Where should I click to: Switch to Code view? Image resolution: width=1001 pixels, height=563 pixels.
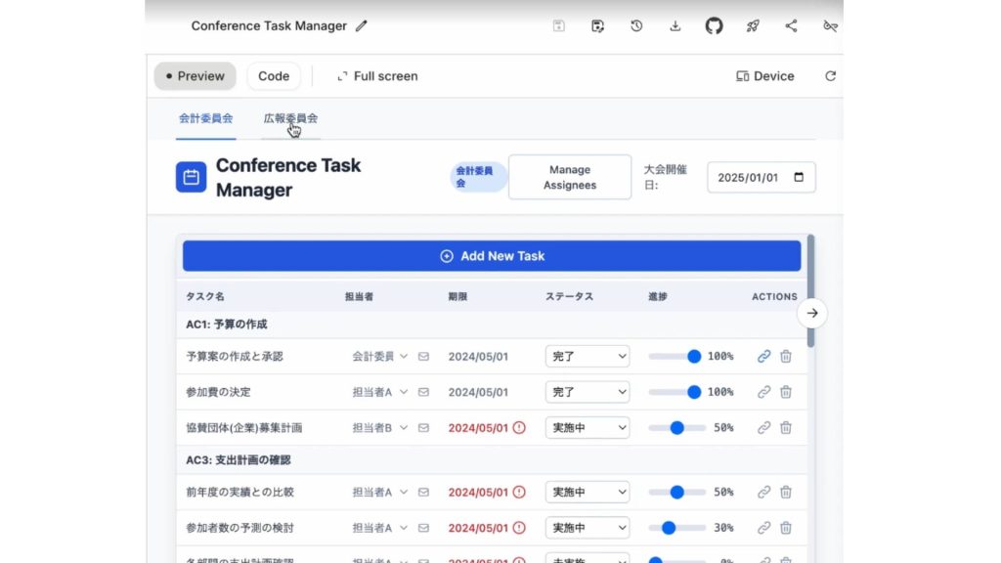tap(274, 76)
